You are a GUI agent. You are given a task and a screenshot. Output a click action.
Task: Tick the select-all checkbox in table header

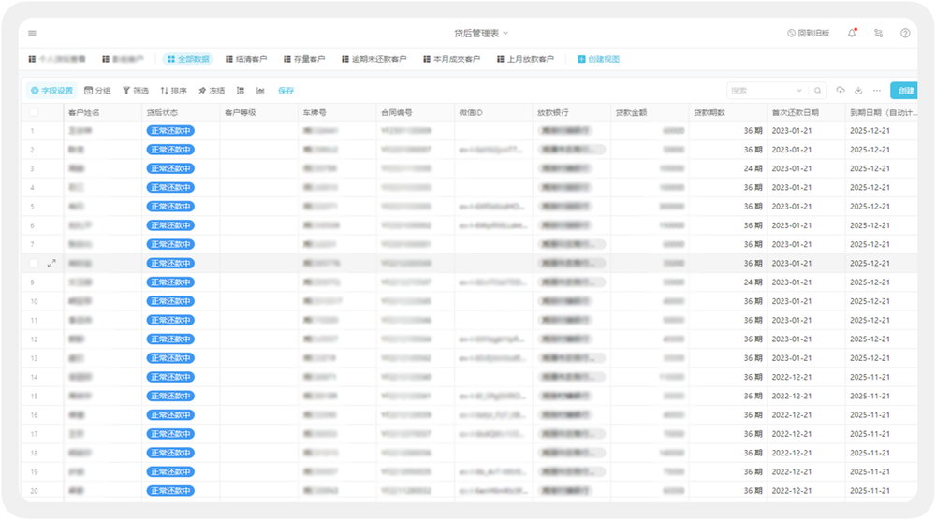pos(34,112)
